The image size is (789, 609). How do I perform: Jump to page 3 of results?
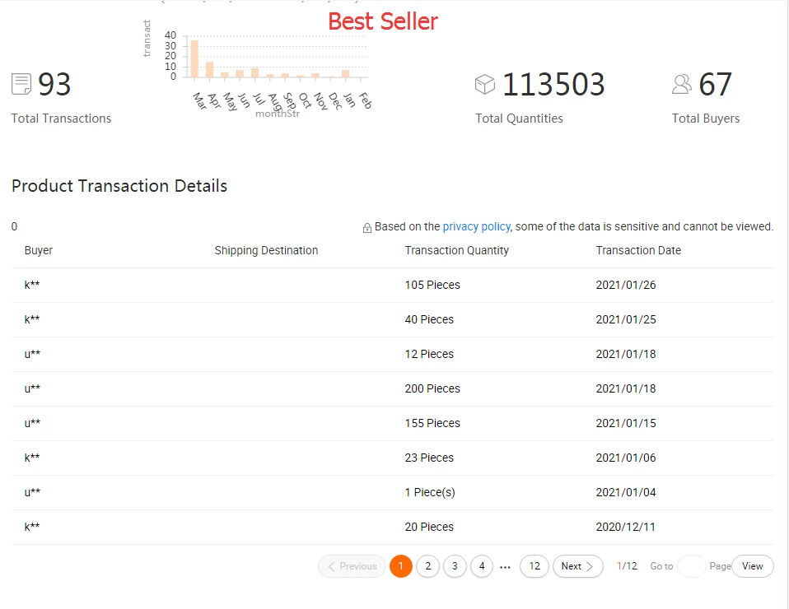(x=455, y=566)
